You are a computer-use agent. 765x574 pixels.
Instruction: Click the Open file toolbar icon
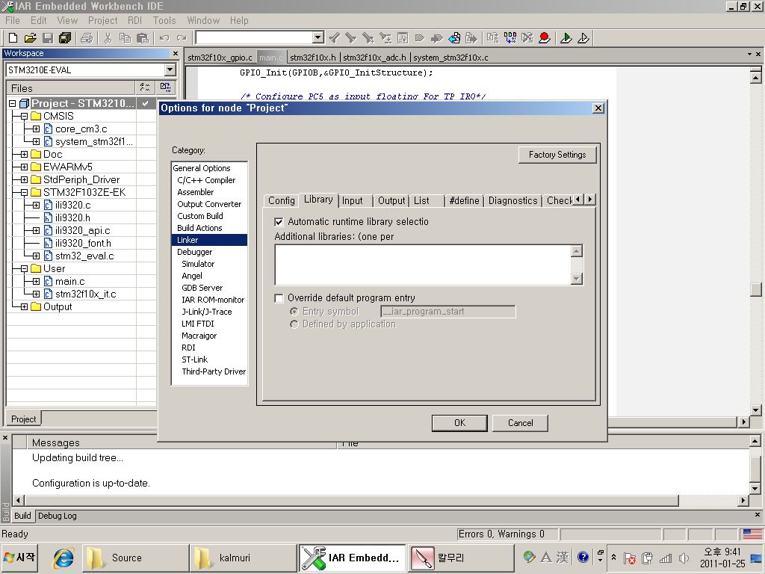point(30,37)
